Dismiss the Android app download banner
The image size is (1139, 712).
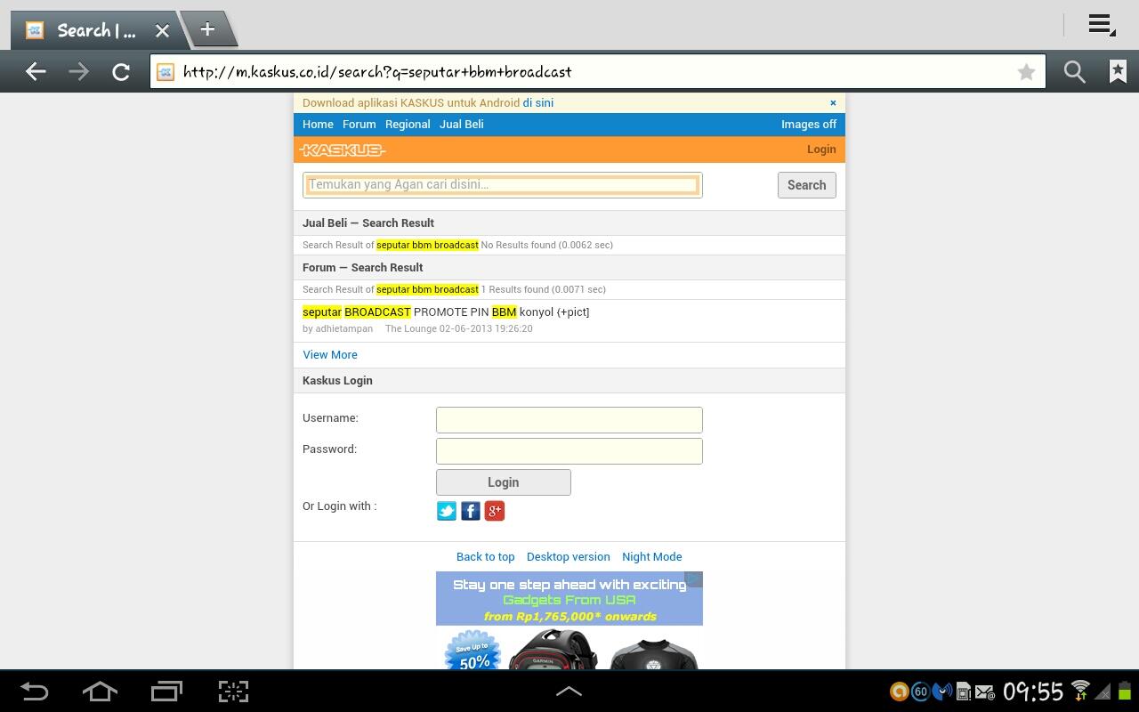click(833, 102)
